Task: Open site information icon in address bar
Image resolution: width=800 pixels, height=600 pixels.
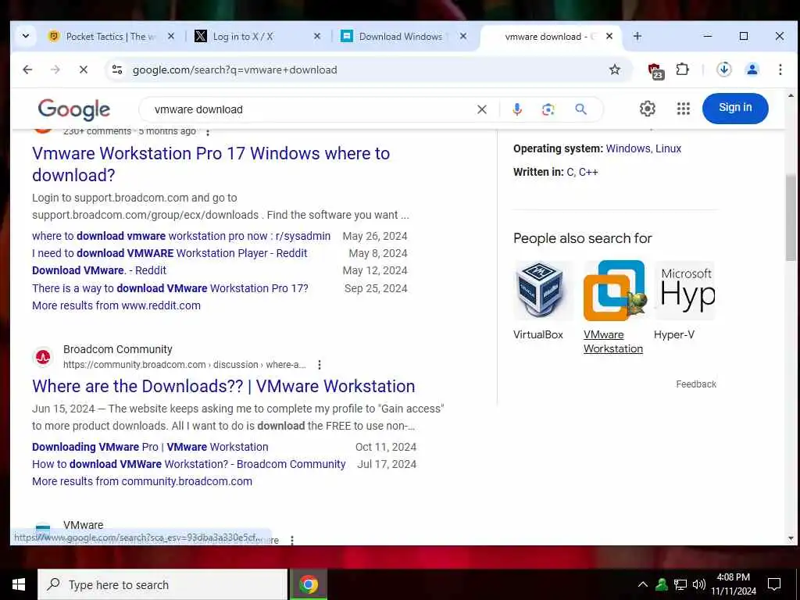Action: click(x=117, y=70)
